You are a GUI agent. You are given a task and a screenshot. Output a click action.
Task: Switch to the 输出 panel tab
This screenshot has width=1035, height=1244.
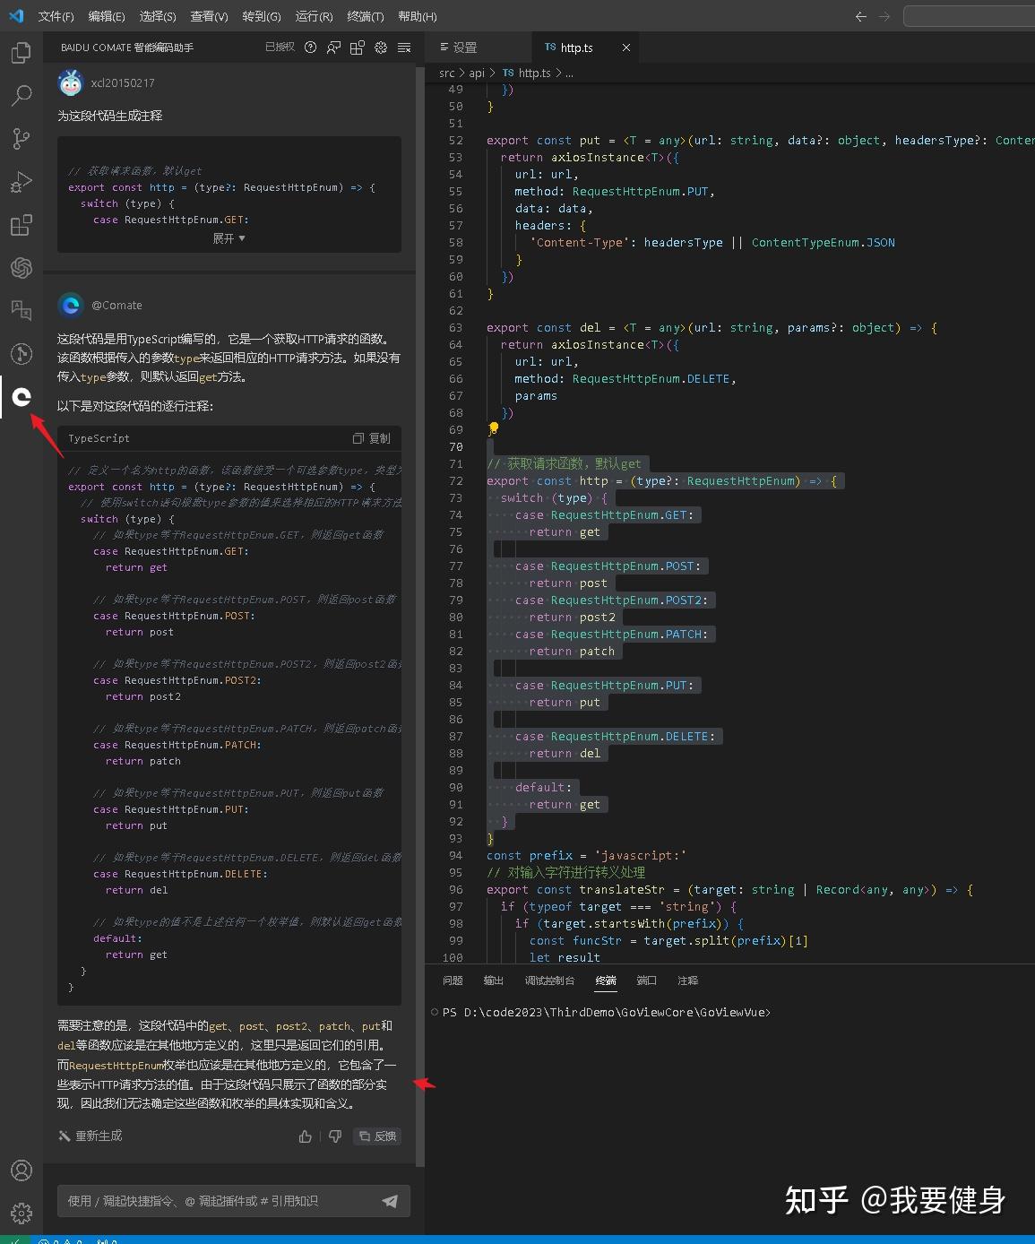(494, 981)
